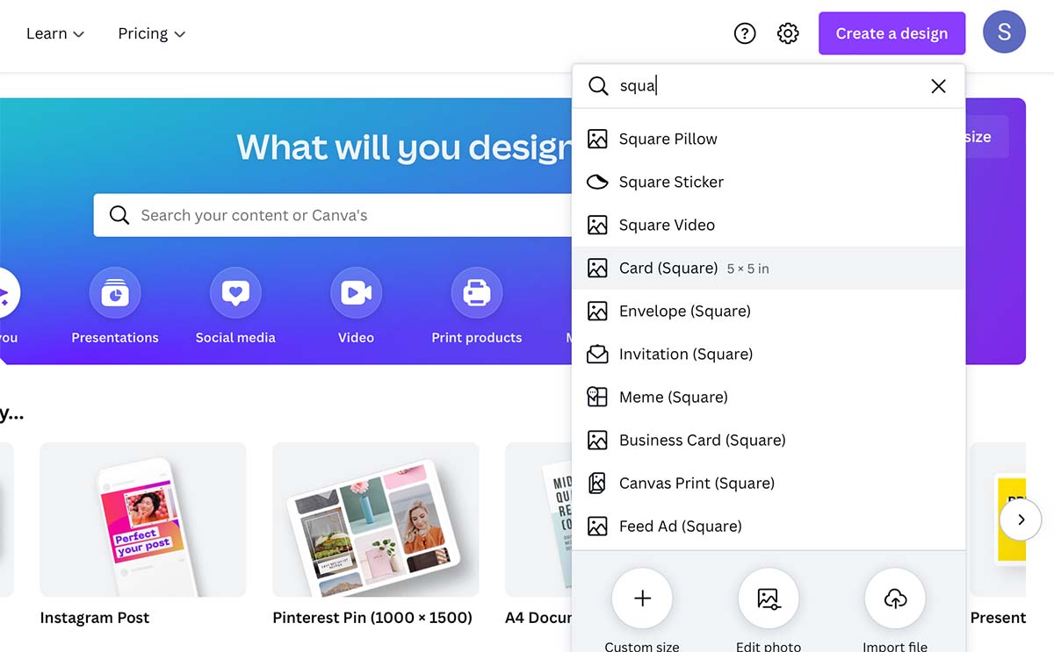Click the hero search bar magnifier icon
Screen dimensions: 1054x652
coord(119,215)
